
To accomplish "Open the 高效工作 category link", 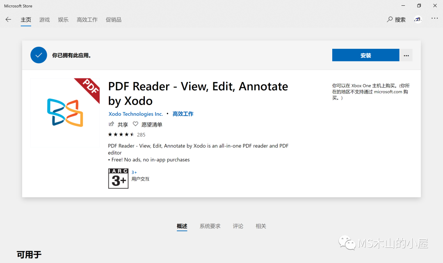I will [183, 114].
